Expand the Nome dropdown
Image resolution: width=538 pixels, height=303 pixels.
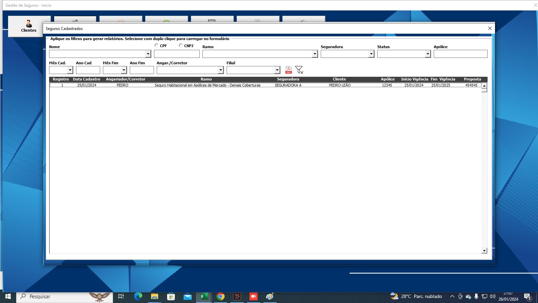(148, 54)
